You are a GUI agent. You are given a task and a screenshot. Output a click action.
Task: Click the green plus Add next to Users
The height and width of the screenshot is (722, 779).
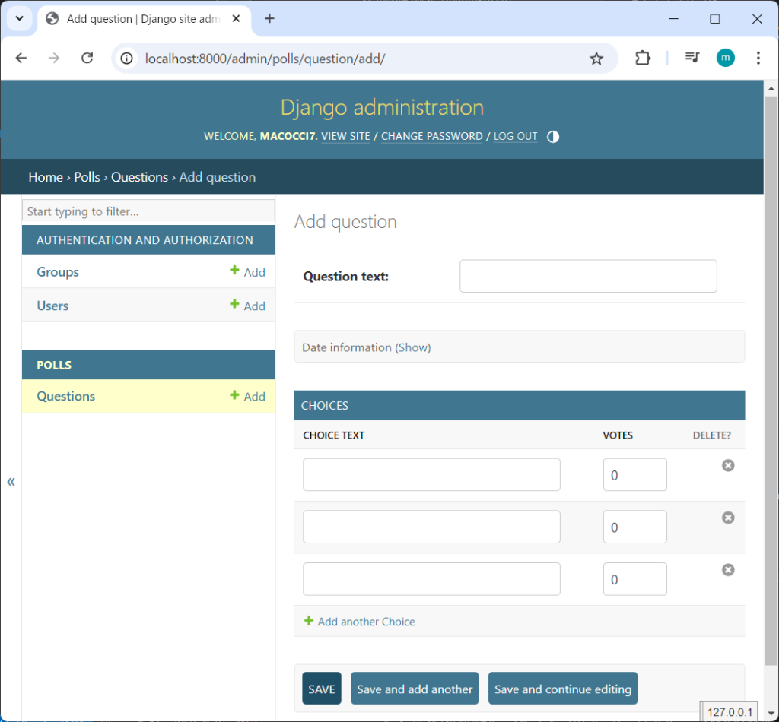point(248,306)
